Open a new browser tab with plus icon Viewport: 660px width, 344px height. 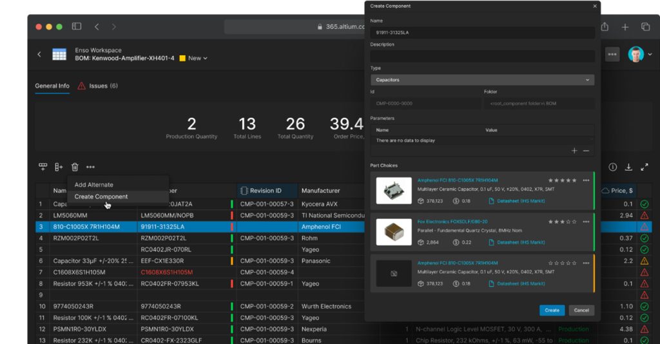tap(625, 27)
